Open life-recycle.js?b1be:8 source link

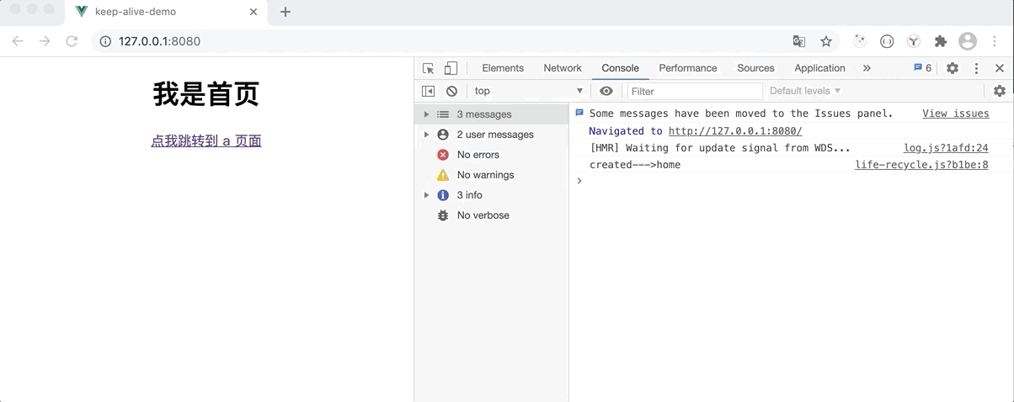tap(922, 165)
